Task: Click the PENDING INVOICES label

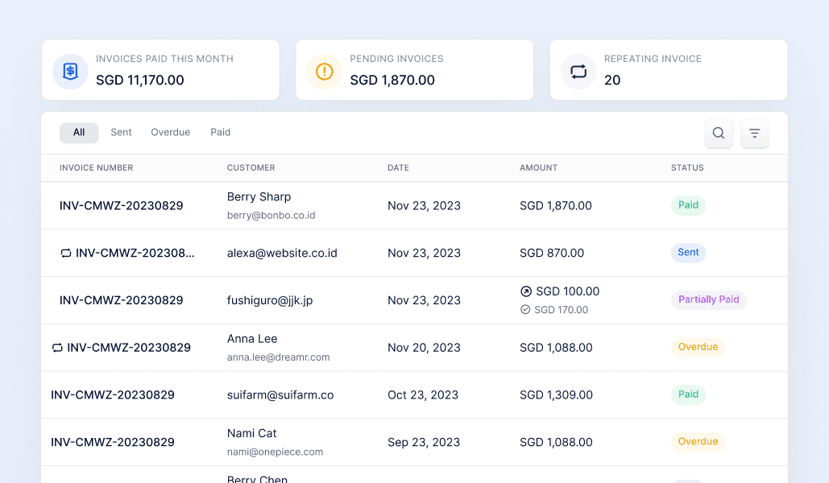Action: point(396,59)
